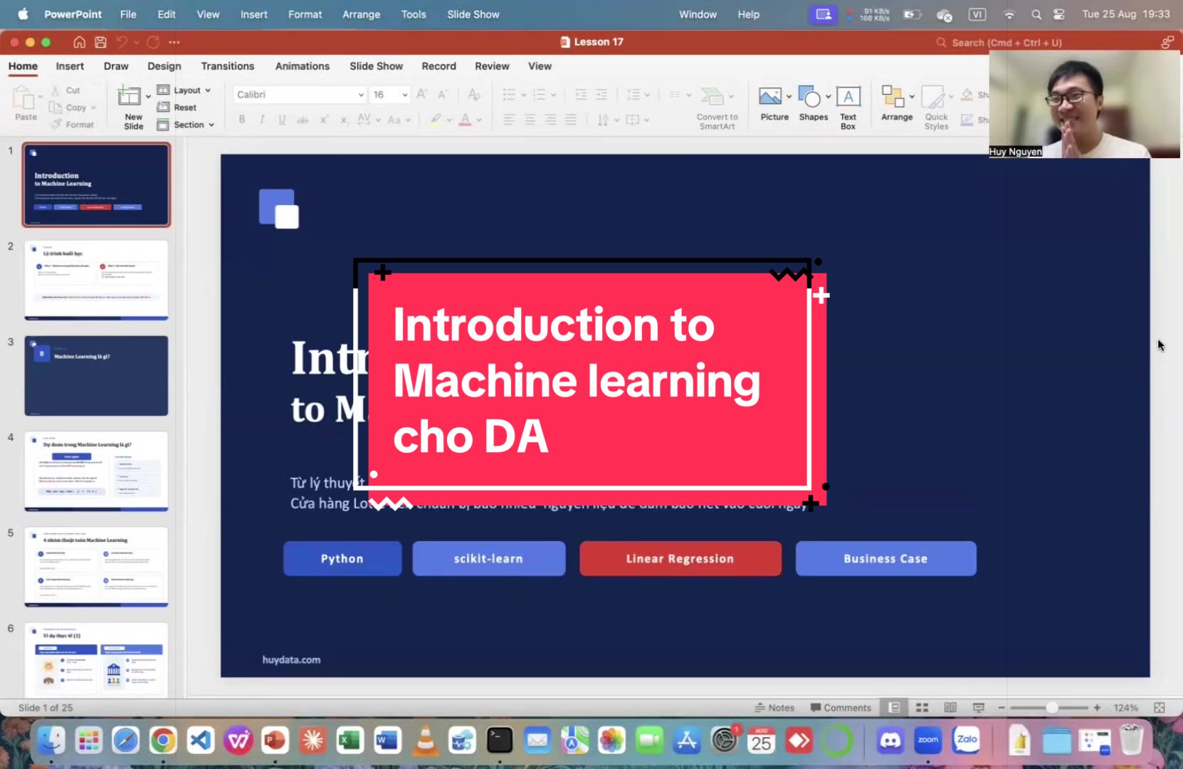Undo the last action
1183x769 pixels.
coord(122,42)
